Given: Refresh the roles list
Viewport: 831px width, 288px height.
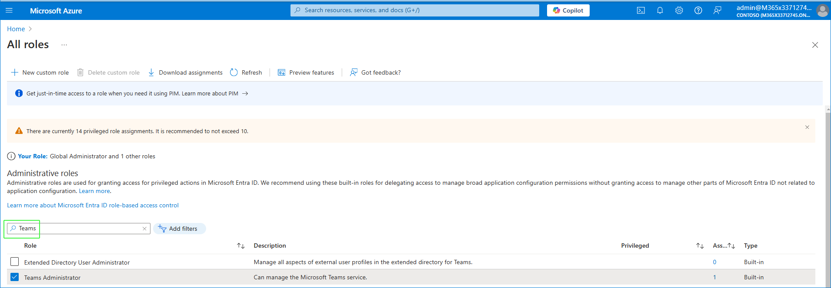Looking at the screenshot, I should [x=246, y=72].
